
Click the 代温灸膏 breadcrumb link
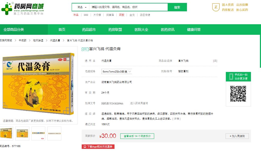pyautogui.click(x=55, y=40)
